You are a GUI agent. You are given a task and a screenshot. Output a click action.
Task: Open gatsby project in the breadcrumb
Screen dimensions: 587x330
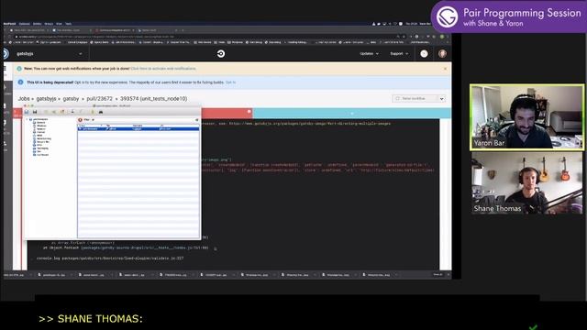coord(71,99)
